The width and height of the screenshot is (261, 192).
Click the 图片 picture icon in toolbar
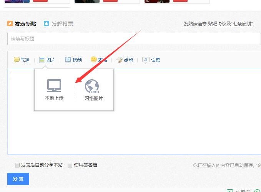42,60
